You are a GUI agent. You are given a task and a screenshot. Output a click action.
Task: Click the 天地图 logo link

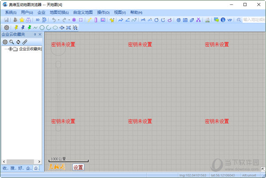click(x=57, y=167)
